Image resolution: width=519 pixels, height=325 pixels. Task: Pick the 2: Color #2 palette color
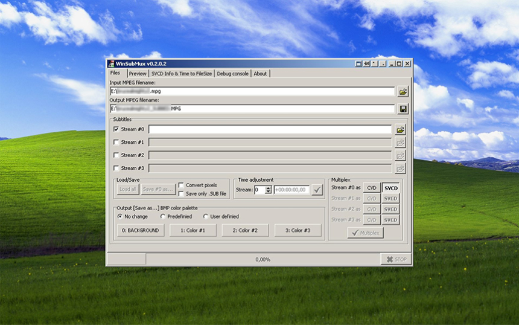[245, 230]
